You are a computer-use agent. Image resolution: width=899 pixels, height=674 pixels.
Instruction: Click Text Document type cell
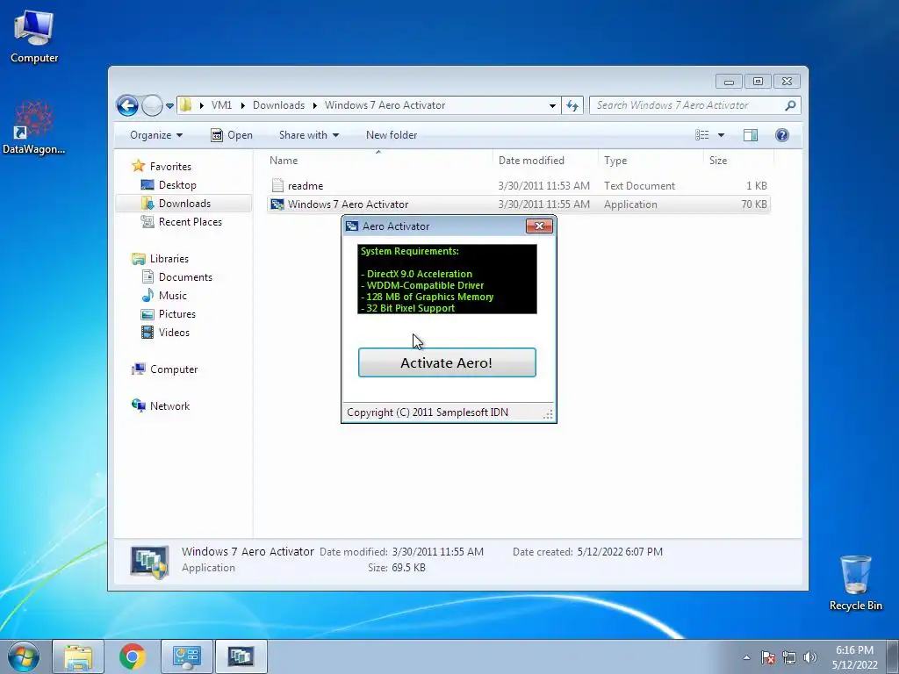point(639,186)
